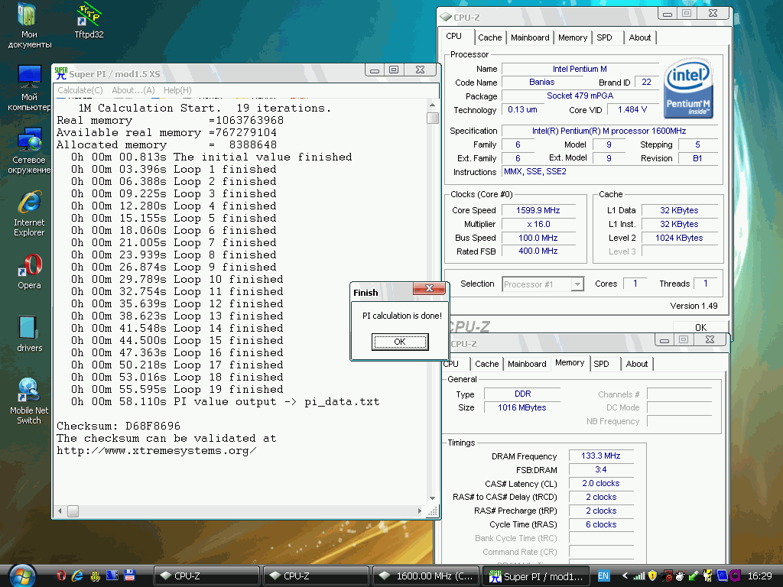Click the Opera quick launch icon

click(x=61, y=576)
